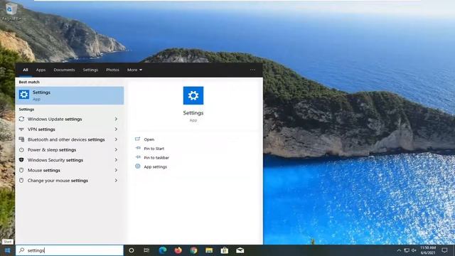Viewport: 455px width, 256px height.
Task: Select the Settings app best match gear icon
Action: tap(24, 95)
